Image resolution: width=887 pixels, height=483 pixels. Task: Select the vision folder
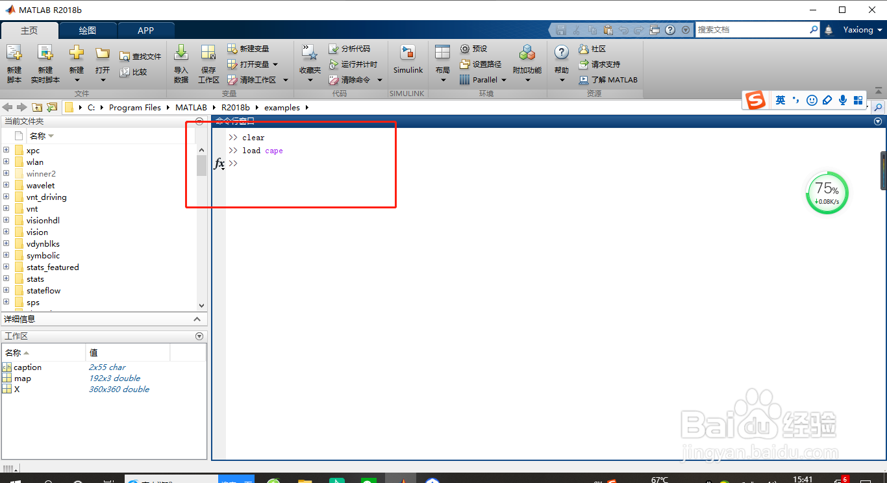point(37,232)
